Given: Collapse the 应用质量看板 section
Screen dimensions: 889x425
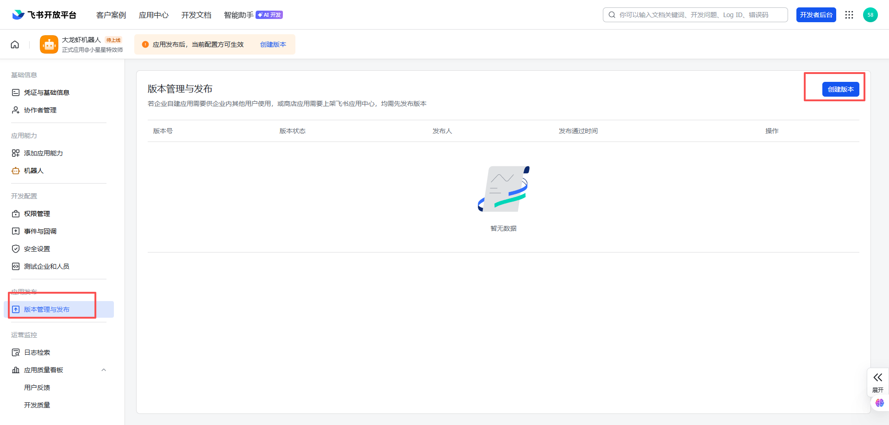Looking at the screenshot, I should pyautogui.click(x=104, y=370).
